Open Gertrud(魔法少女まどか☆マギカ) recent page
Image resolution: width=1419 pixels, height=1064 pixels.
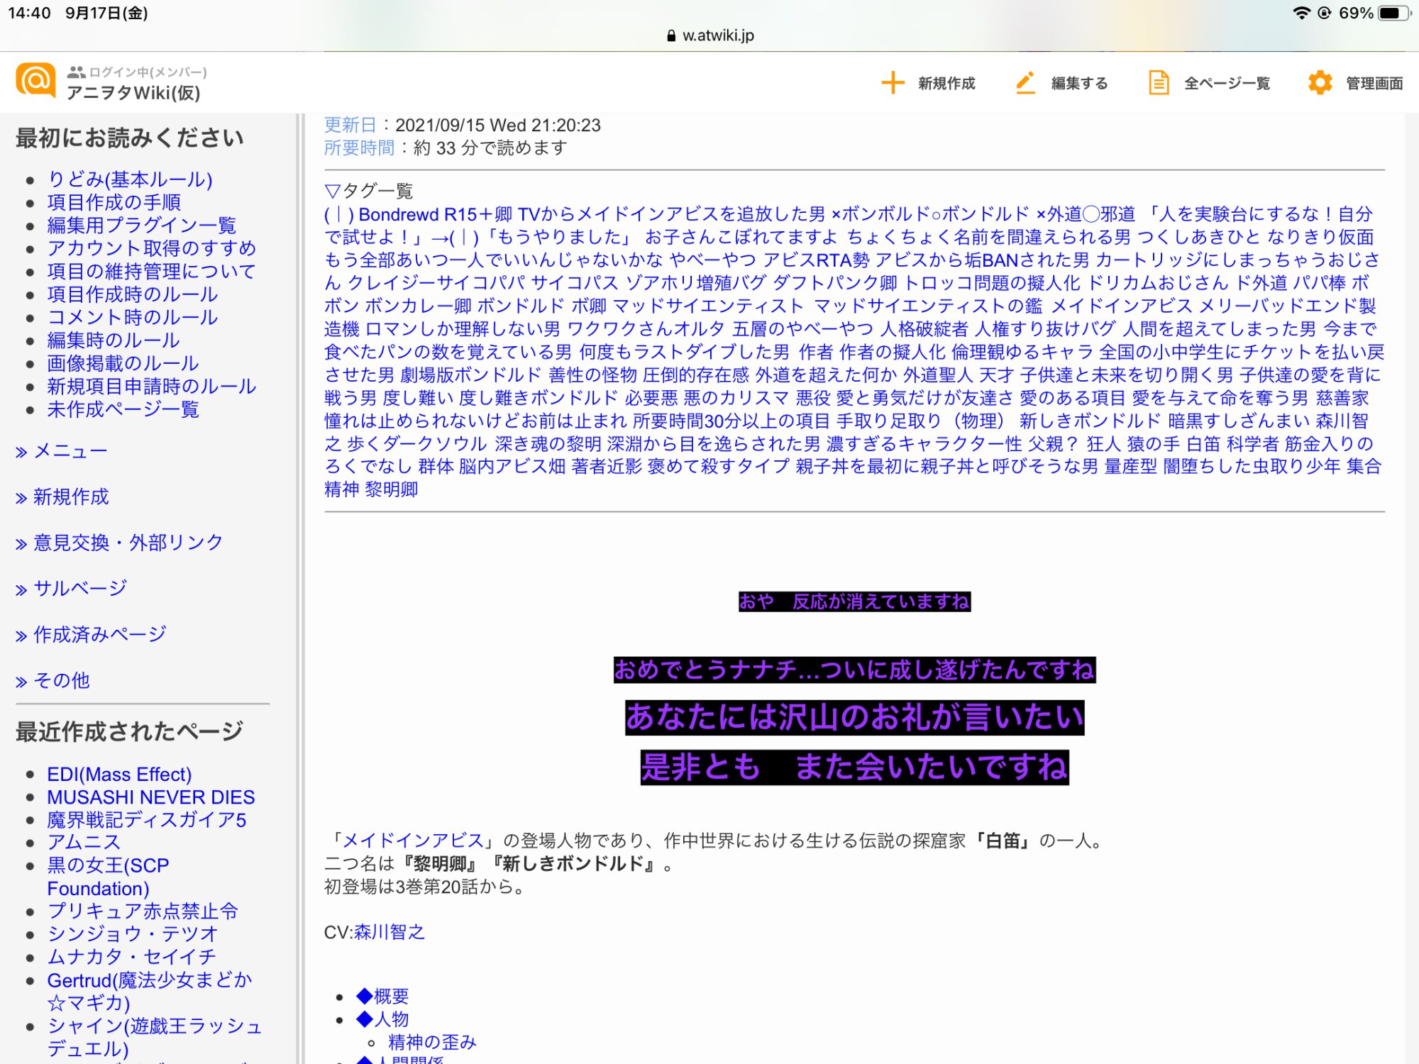[150, 992]
